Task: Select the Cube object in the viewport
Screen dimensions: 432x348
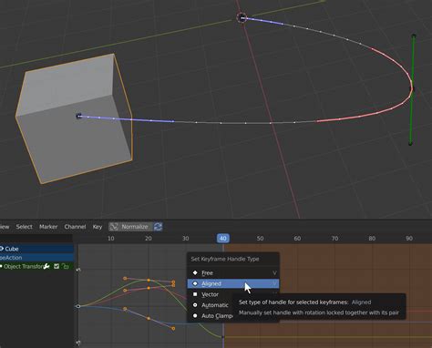Action: [74, 118]
